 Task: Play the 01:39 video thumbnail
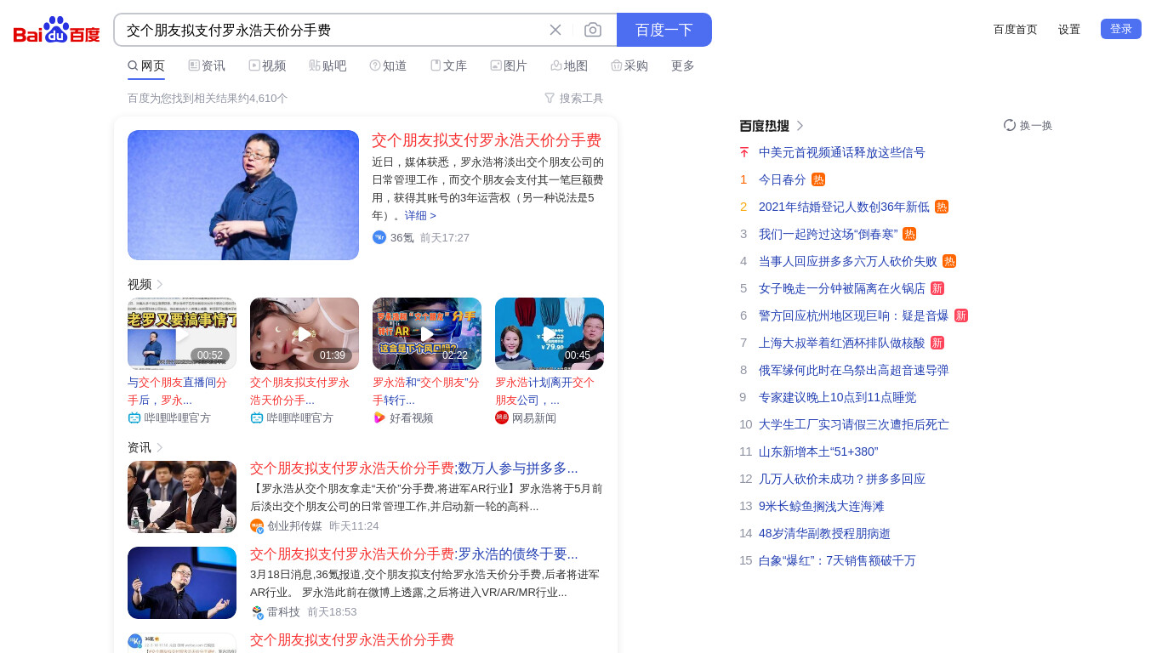[x=305, y=333]
